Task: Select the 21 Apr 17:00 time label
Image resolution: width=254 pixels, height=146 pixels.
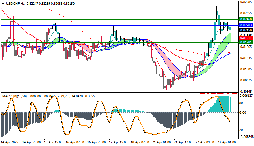Action: tap(183, 142)
